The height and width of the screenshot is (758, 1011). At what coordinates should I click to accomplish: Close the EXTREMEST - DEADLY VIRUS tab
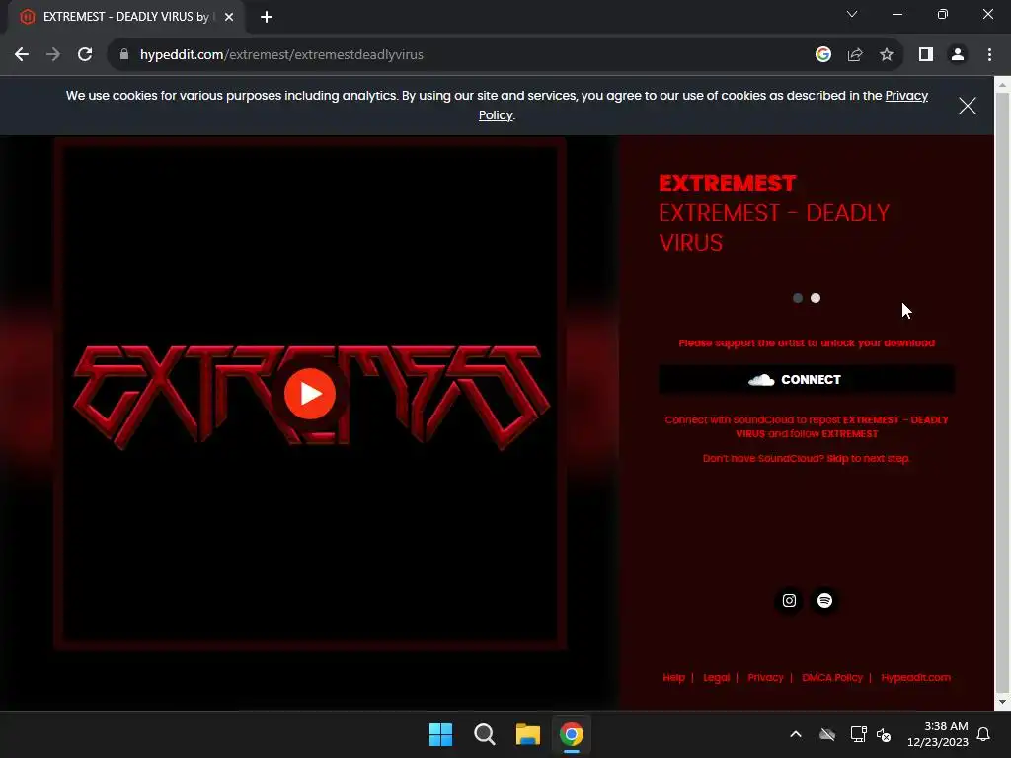[229, 17]
